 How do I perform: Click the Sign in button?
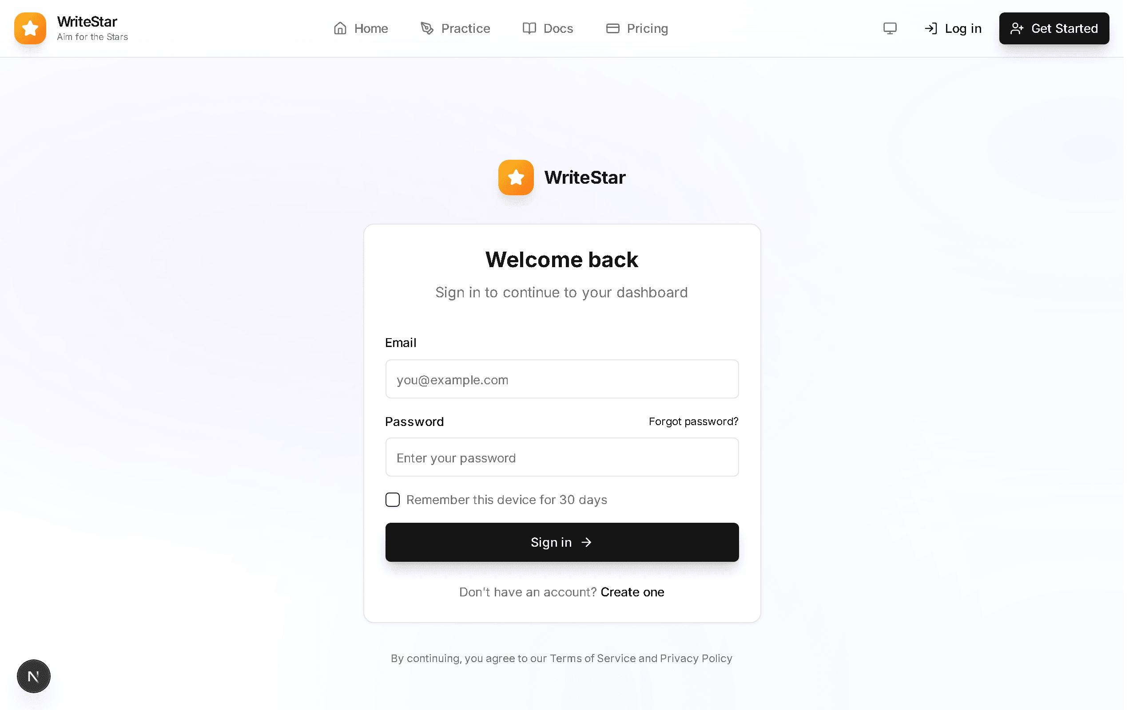tap(562, 542)
